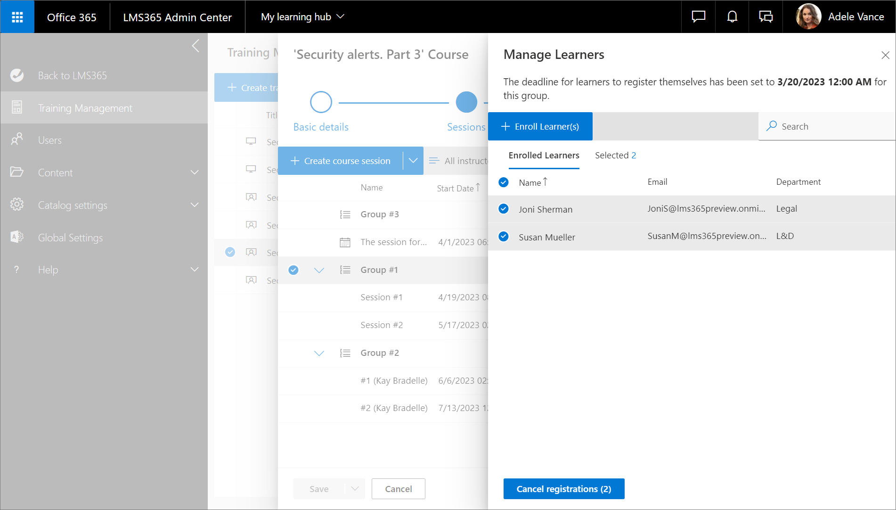Toggle the select all learners checkbox
Image resolution: width=896 pixels, height=510 pixels.
504,182
